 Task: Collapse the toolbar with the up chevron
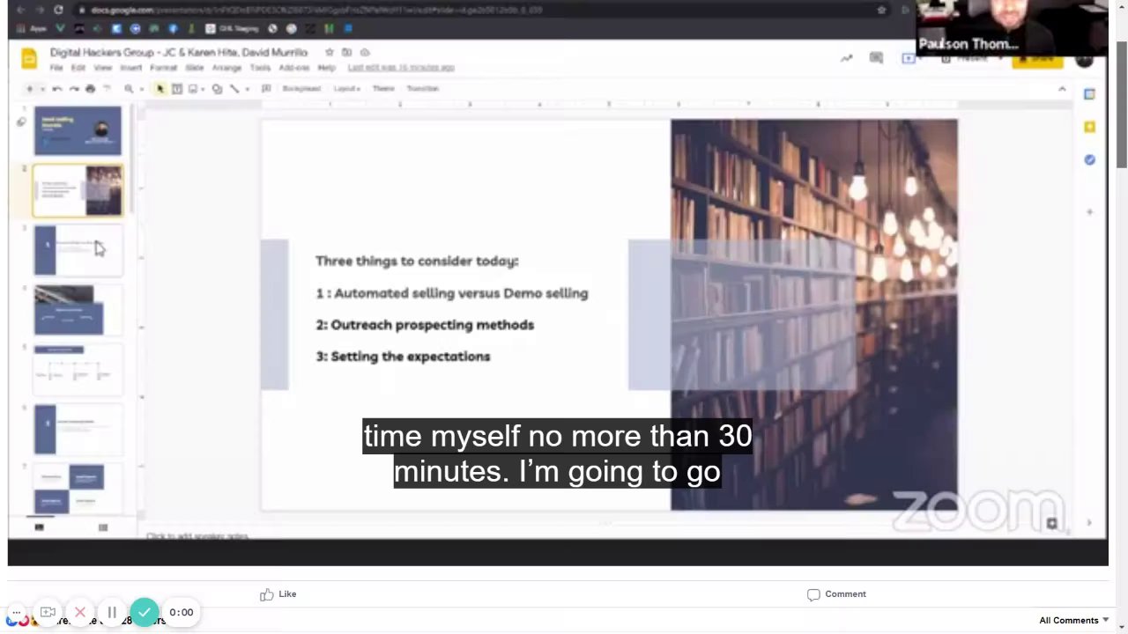[1062, 89]
